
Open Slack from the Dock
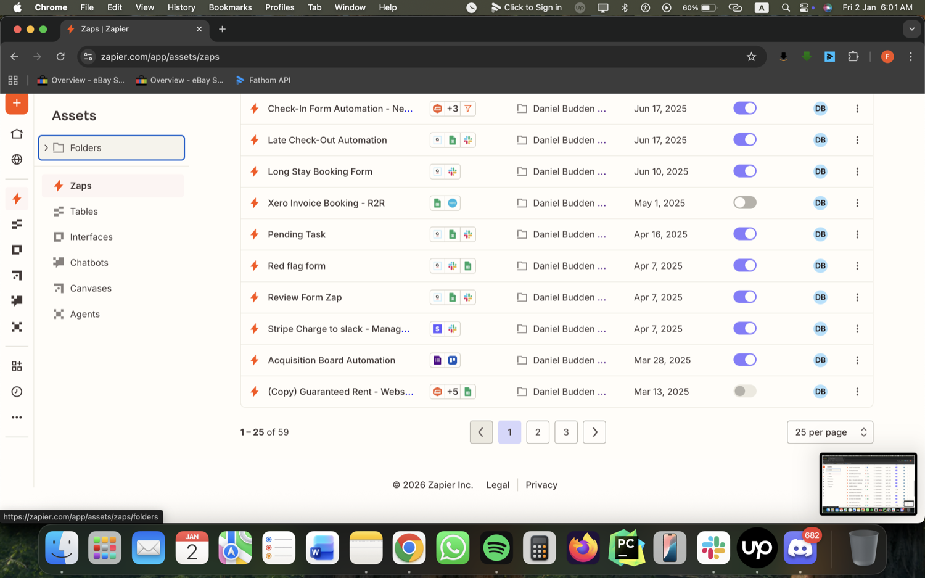[713, 548]
